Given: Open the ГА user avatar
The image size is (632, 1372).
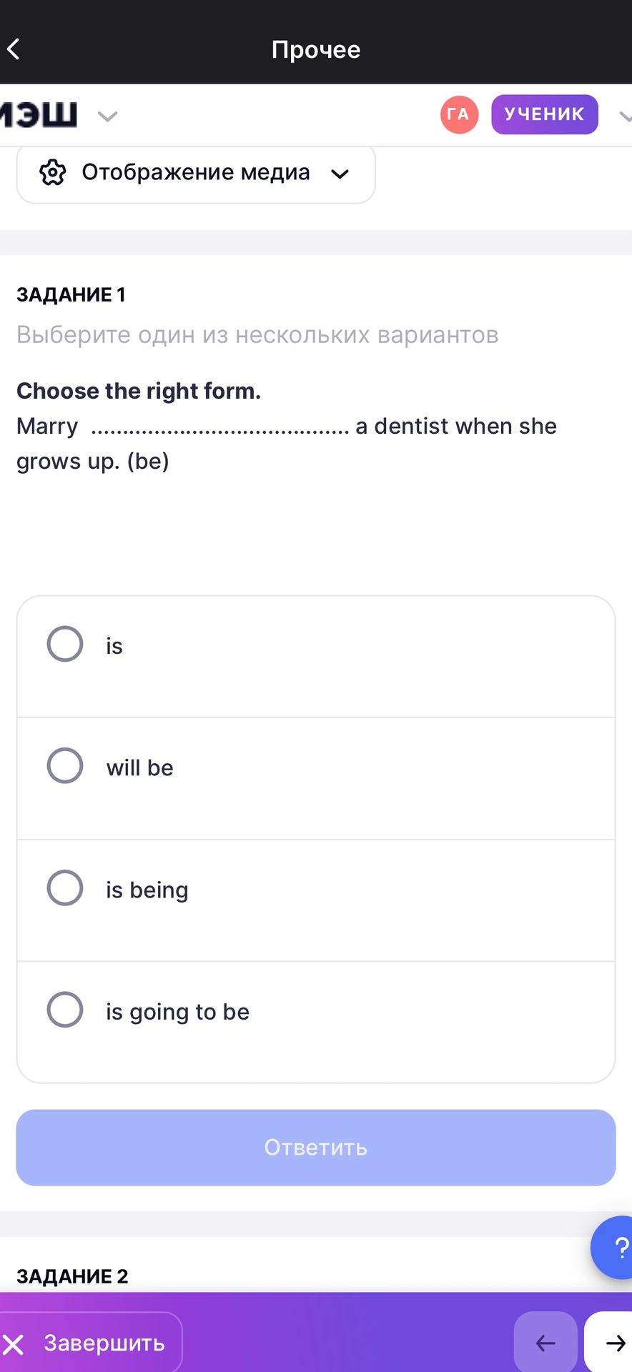Looking at the screenshot, I should 459,114.
